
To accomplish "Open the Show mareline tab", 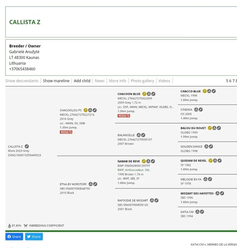I will (x=56, y=81).
